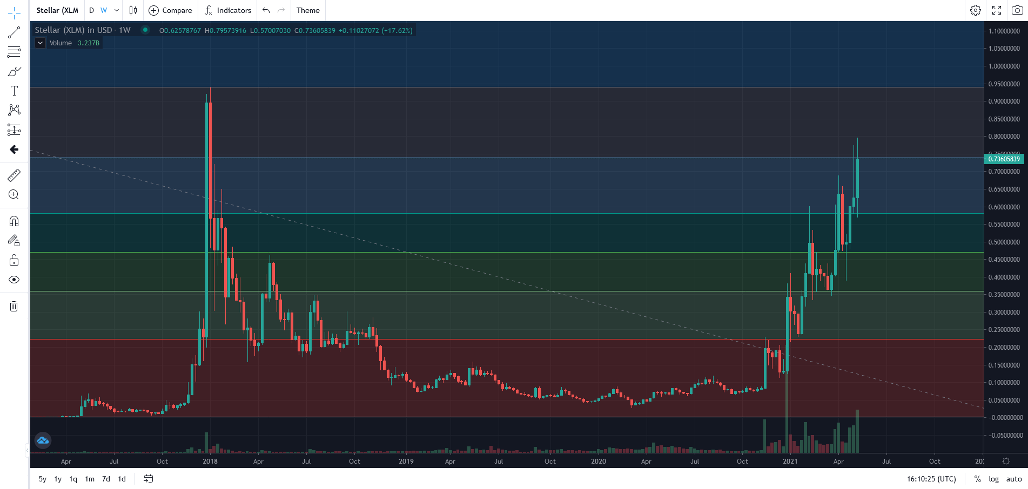1028x489 pixels.
Task: Click the Stellar (XLM) symbol name
Action: (57, 10)
